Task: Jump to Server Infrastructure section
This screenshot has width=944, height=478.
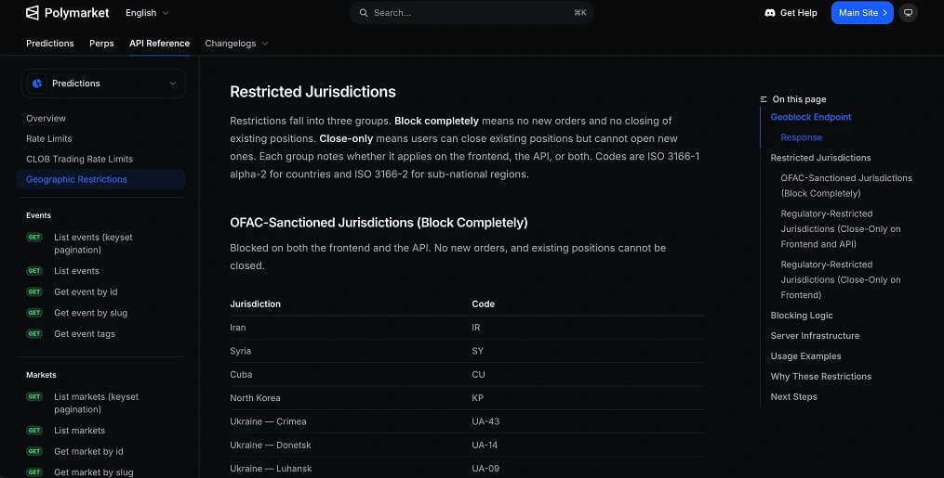Action: click(x=815, y=336)
